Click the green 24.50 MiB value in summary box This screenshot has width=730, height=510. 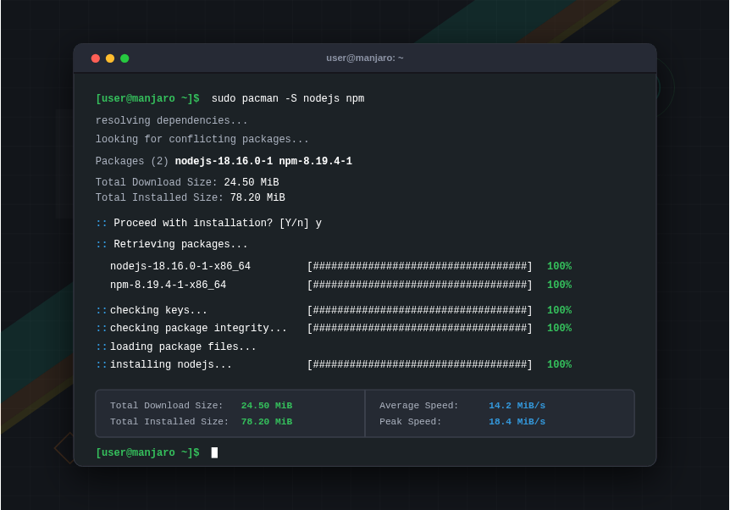pyautogui.click(x=267, y=405)
